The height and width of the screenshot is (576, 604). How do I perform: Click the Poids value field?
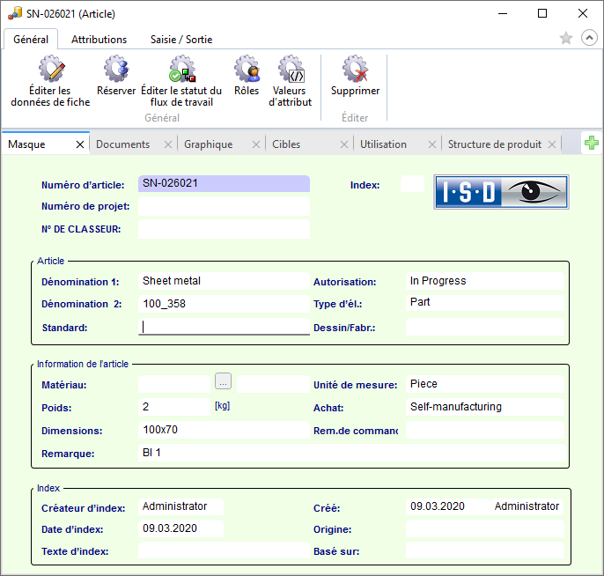pyautogui.click(x=174, y=407)
